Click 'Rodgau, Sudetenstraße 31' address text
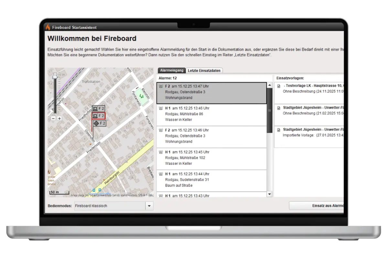 [x=187, y=180]
